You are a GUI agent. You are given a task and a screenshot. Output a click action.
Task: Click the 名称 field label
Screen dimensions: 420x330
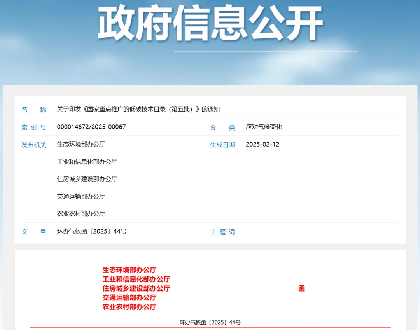(x=34, y=110)
